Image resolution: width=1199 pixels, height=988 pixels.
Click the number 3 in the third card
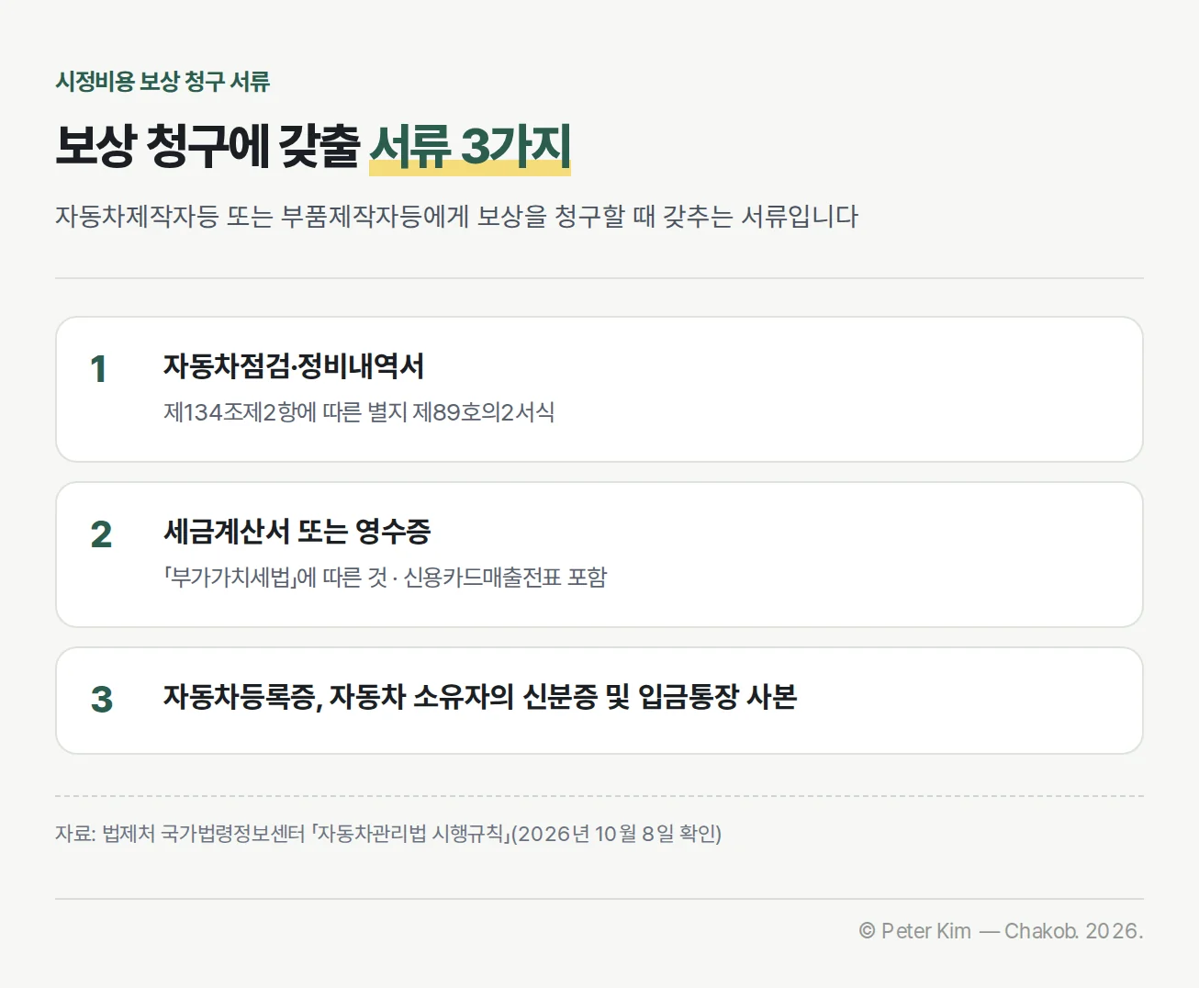pyautogui.click(x=101, y=700)
